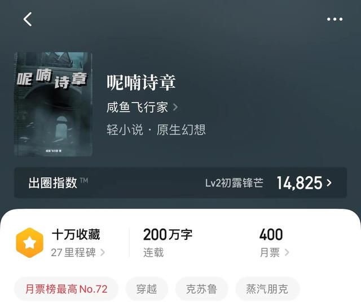Select the 穿越 tag
This screenshot has height=308, width=361.
(x=147, y=289)
